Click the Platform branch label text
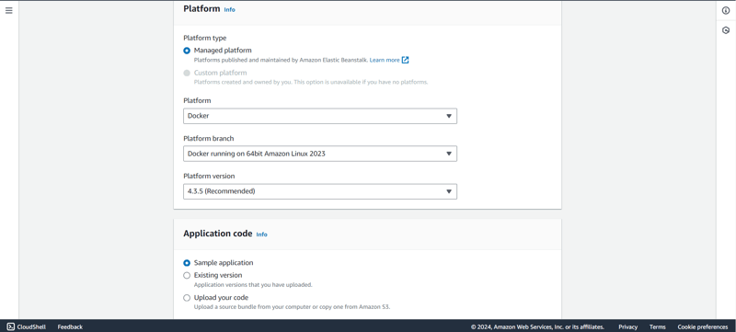This screenshot has height=332, width=736. (209, 138)
